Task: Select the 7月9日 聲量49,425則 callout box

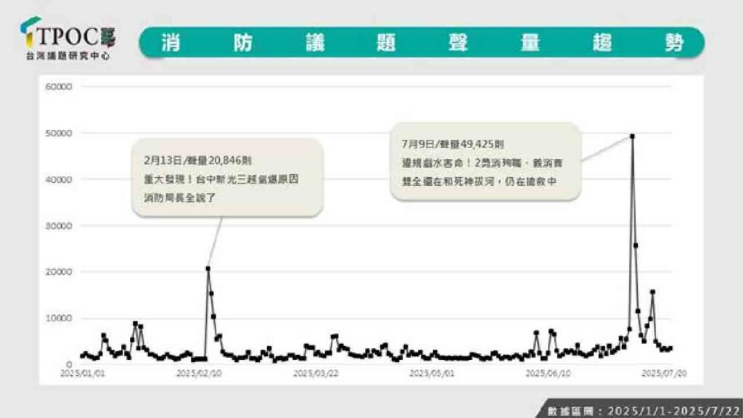Action: pos(485,162)
